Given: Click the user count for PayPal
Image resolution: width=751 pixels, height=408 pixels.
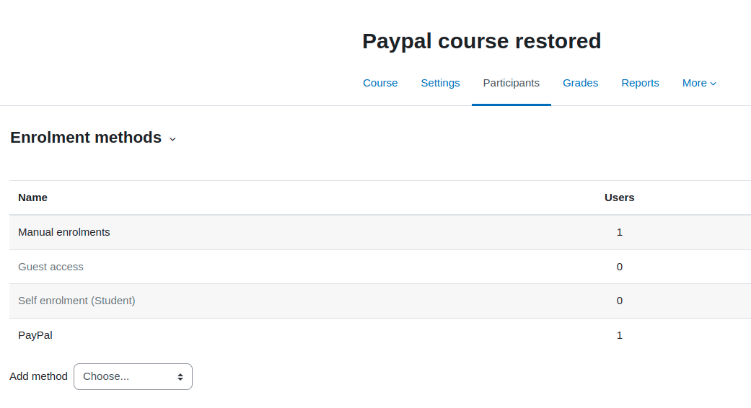Looking at the screenshot, I should [x=619, y=335].
